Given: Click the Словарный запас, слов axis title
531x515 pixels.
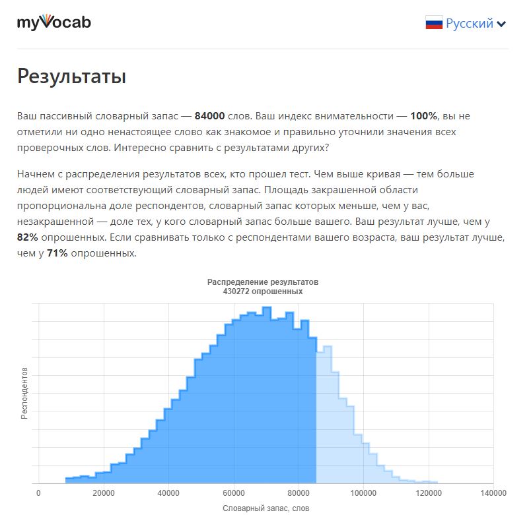Looking at the screenshot, I should (x=266, y=508).
